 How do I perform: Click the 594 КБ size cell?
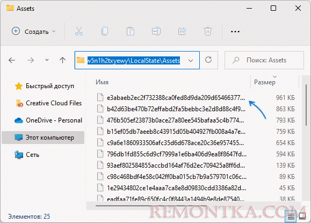285,154
